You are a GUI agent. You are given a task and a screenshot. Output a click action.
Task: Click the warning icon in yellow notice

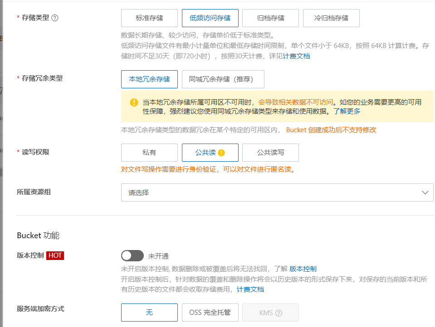pos(134,102)
